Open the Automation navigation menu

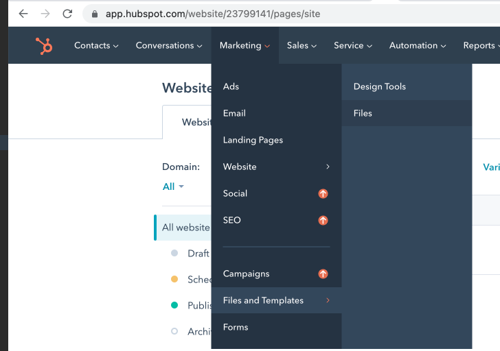[x=418, y=46]
